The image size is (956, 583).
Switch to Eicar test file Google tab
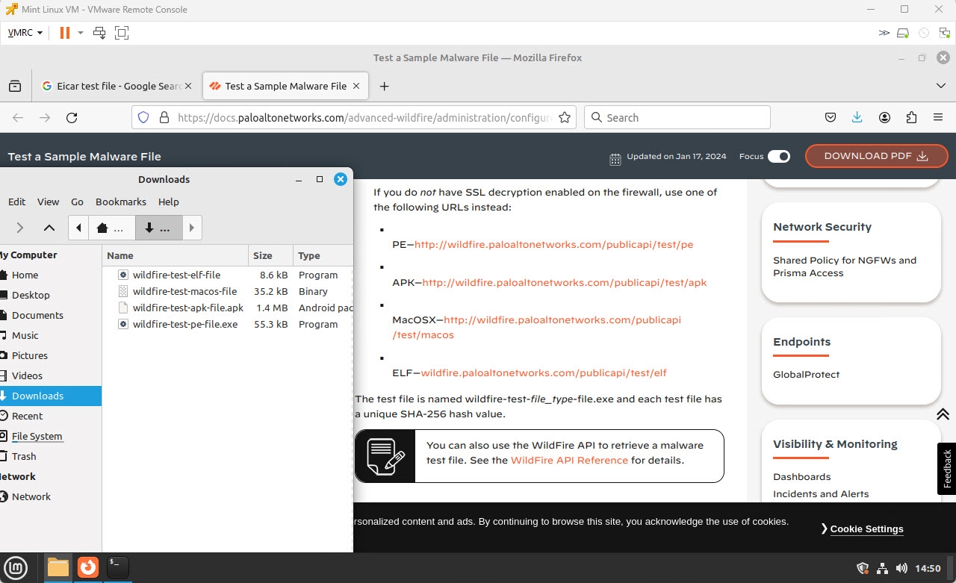click(x=118, y=86)
